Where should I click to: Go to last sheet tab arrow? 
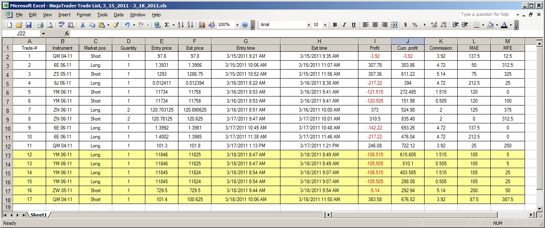23,215
